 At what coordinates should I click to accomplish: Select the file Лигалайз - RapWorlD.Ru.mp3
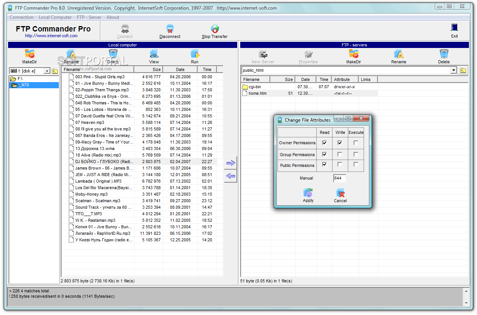point(103,233)
